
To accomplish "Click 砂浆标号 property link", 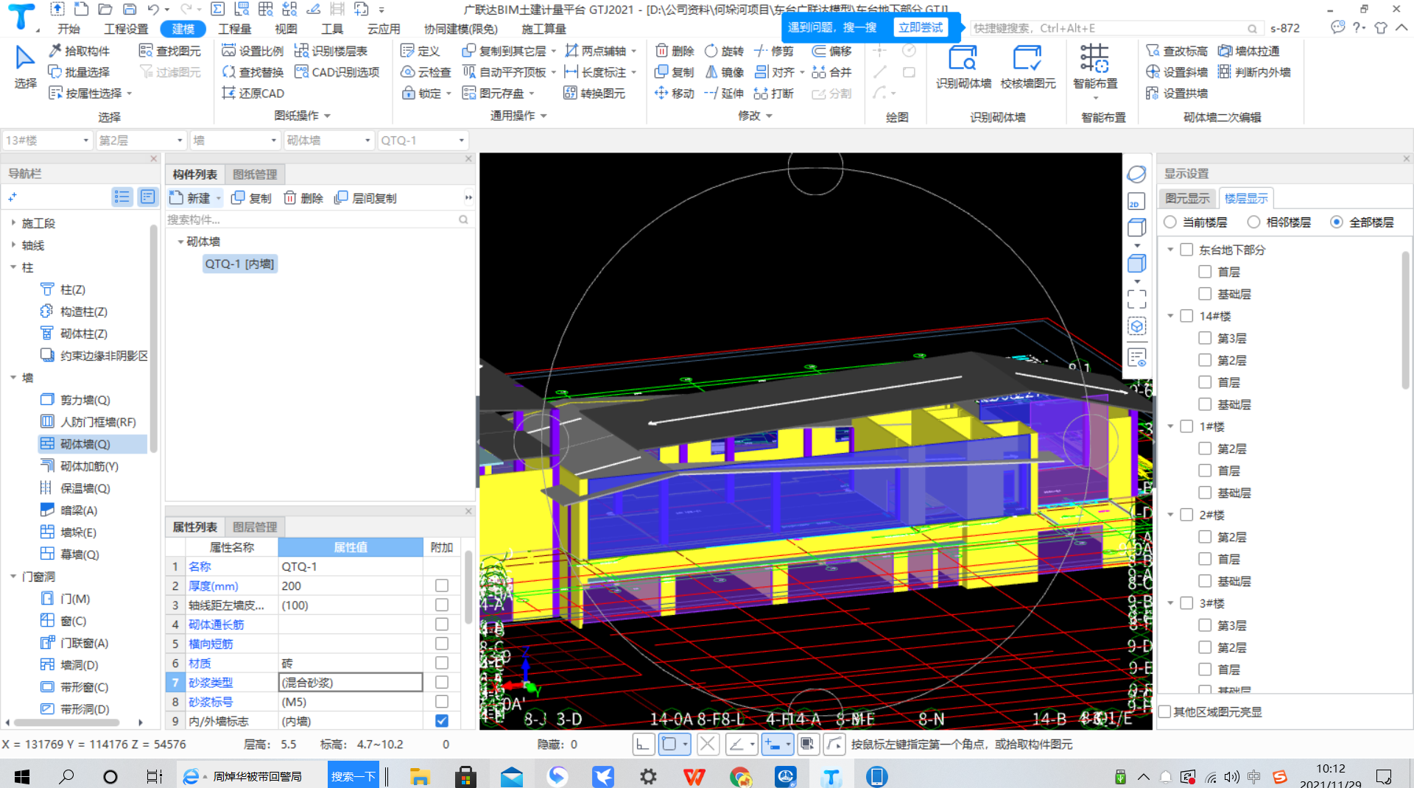I will (x=211, y=702).
